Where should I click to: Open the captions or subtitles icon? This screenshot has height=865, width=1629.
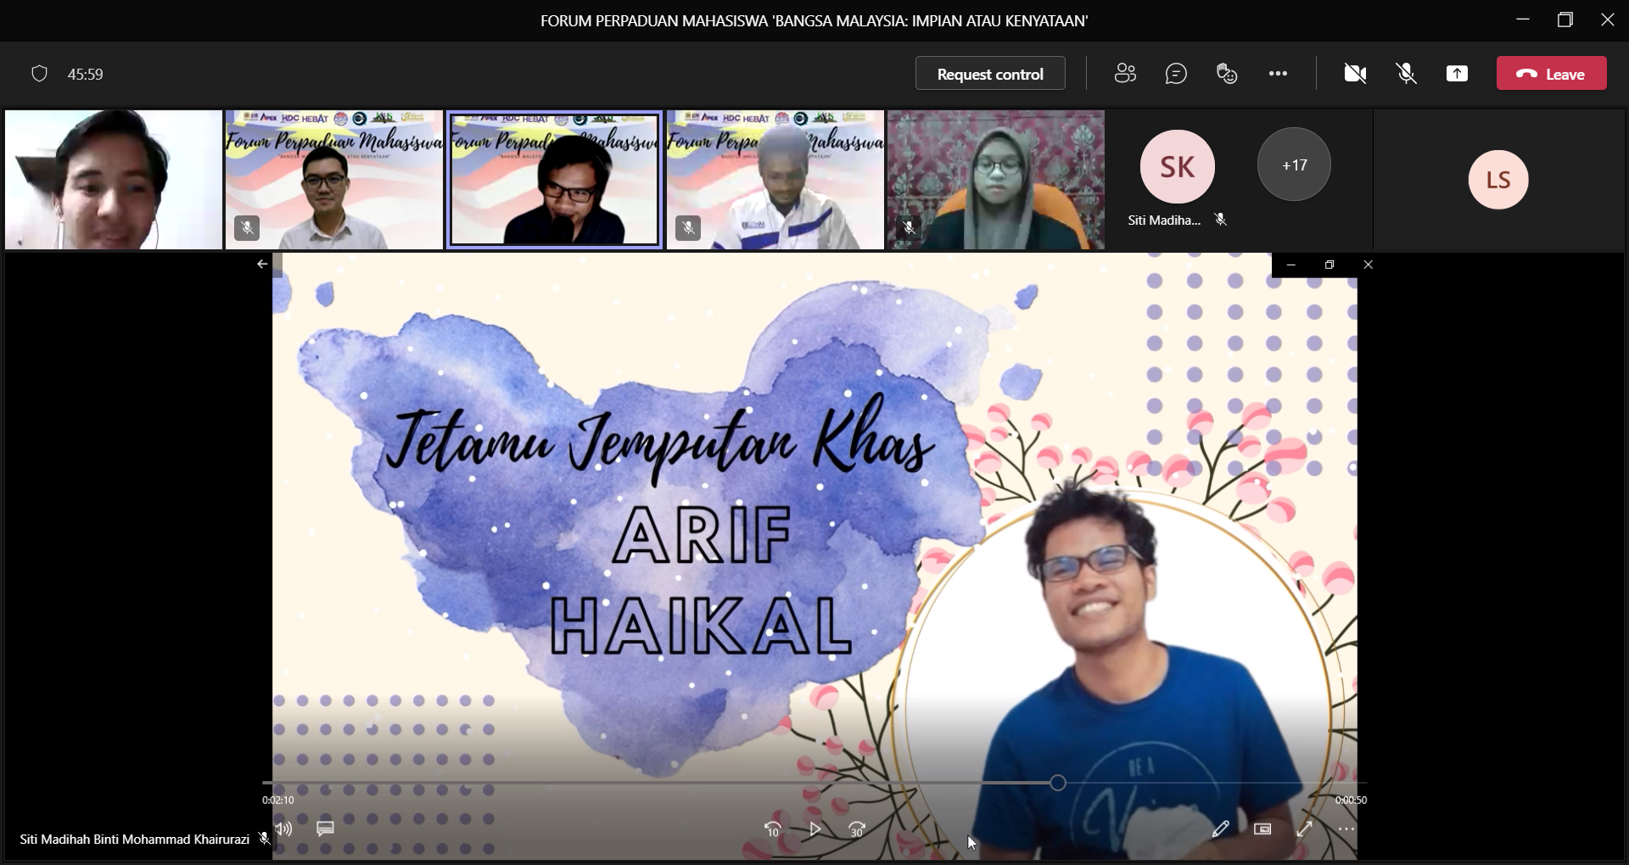tap(325, 829)
